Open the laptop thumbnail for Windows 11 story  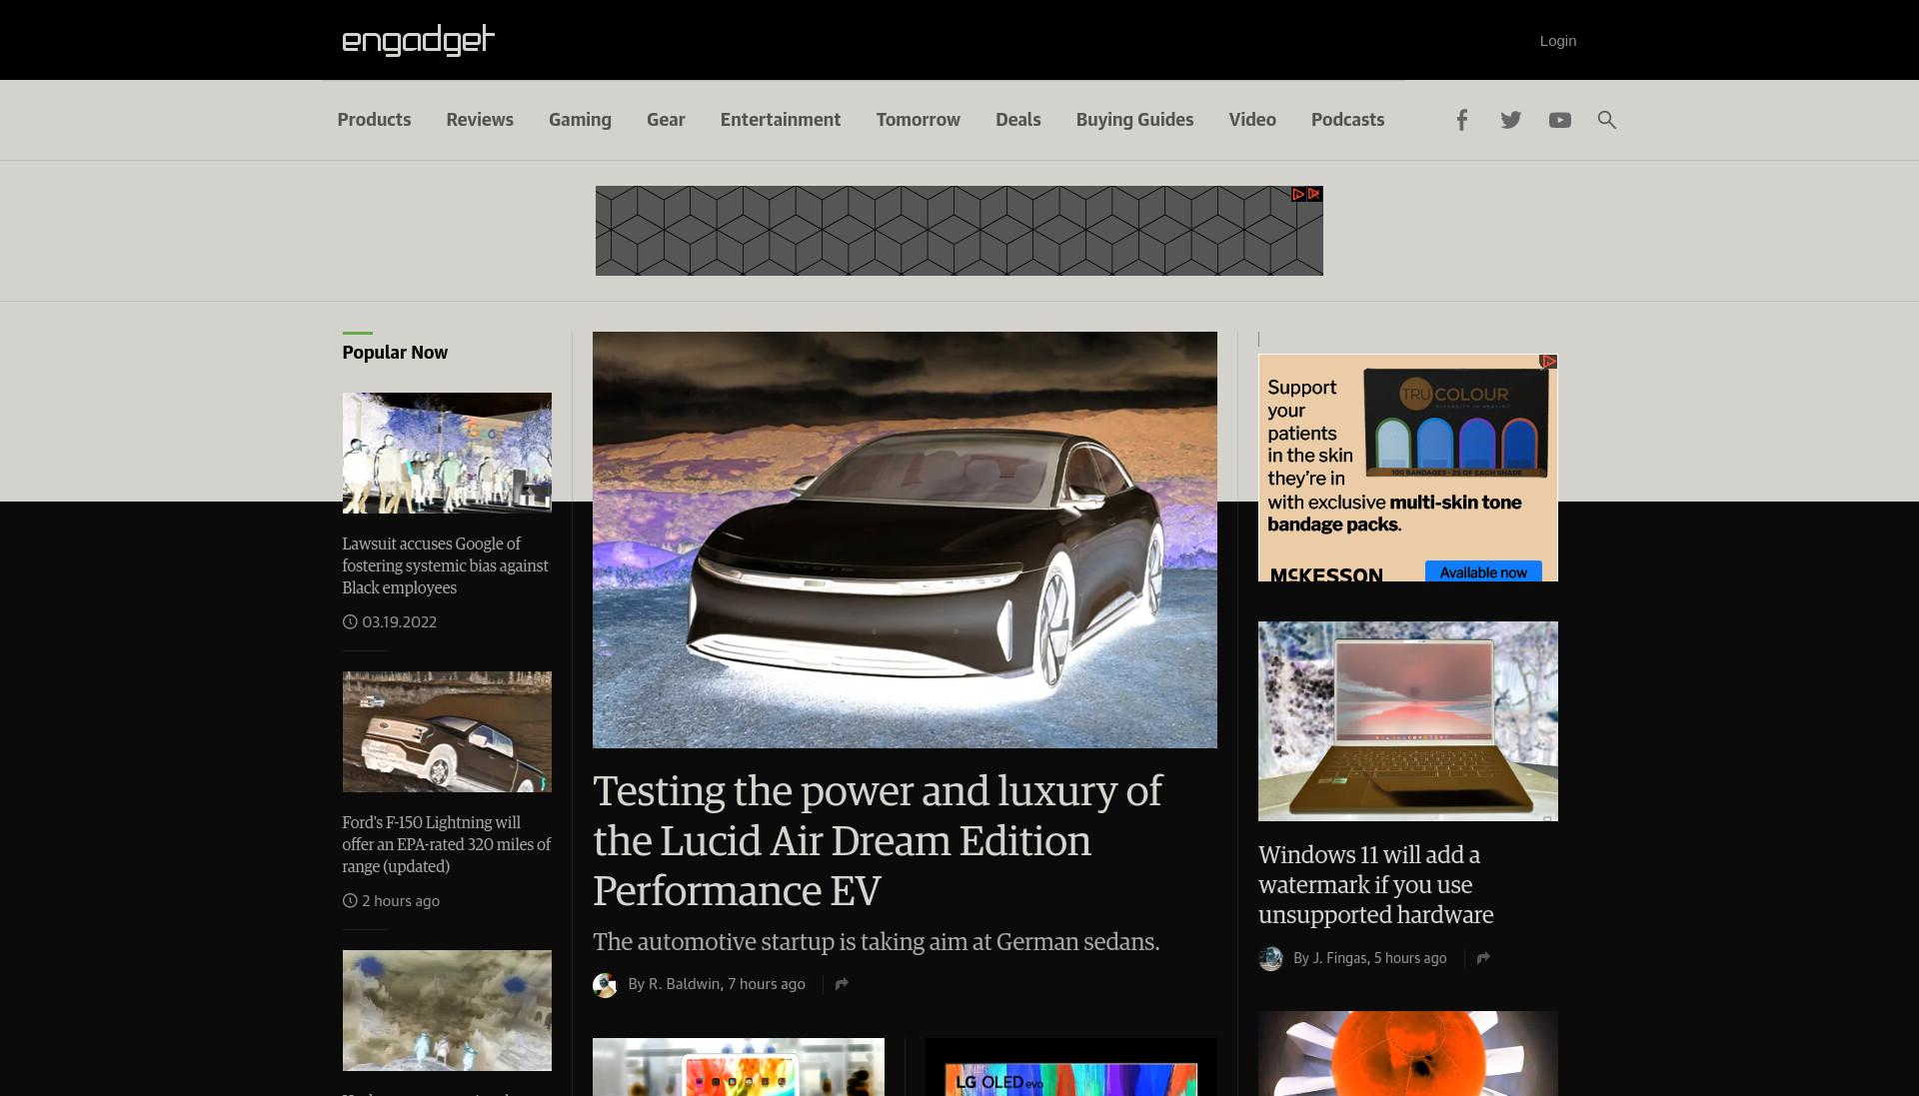1407,721
